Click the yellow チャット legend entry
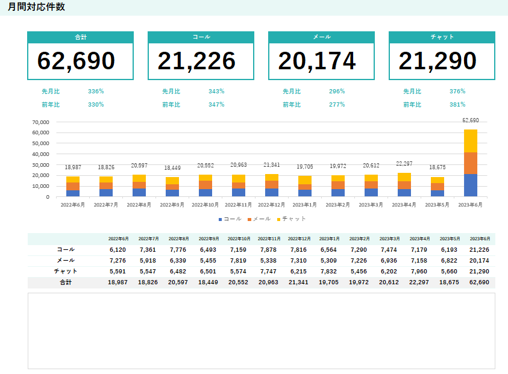Image resolution: width=508 pixels, height=374 pixels. 292,219
